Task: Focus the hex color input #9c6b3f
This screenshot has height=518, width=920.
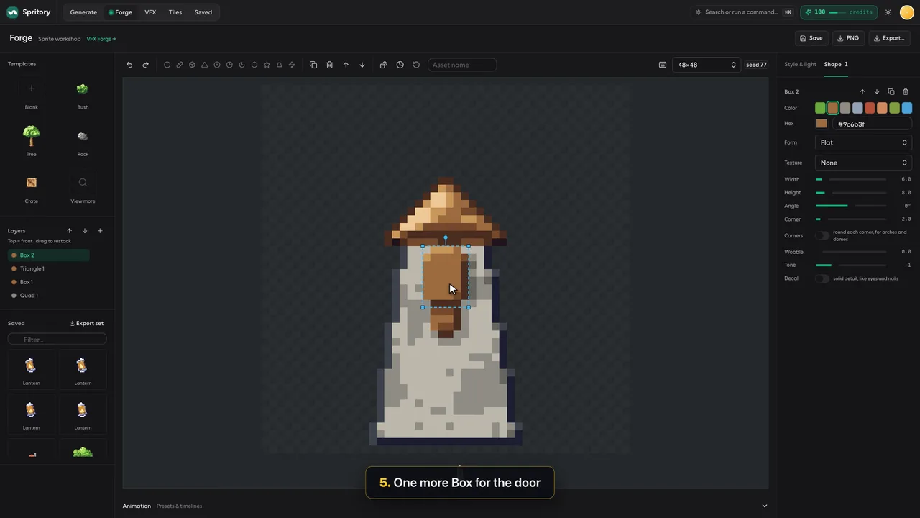Action: coord(871,124)
